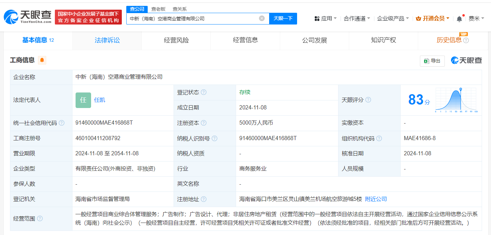491x235 pixels.
Task: Click the TianYanCha logo to go home
Action: [28, 17]
